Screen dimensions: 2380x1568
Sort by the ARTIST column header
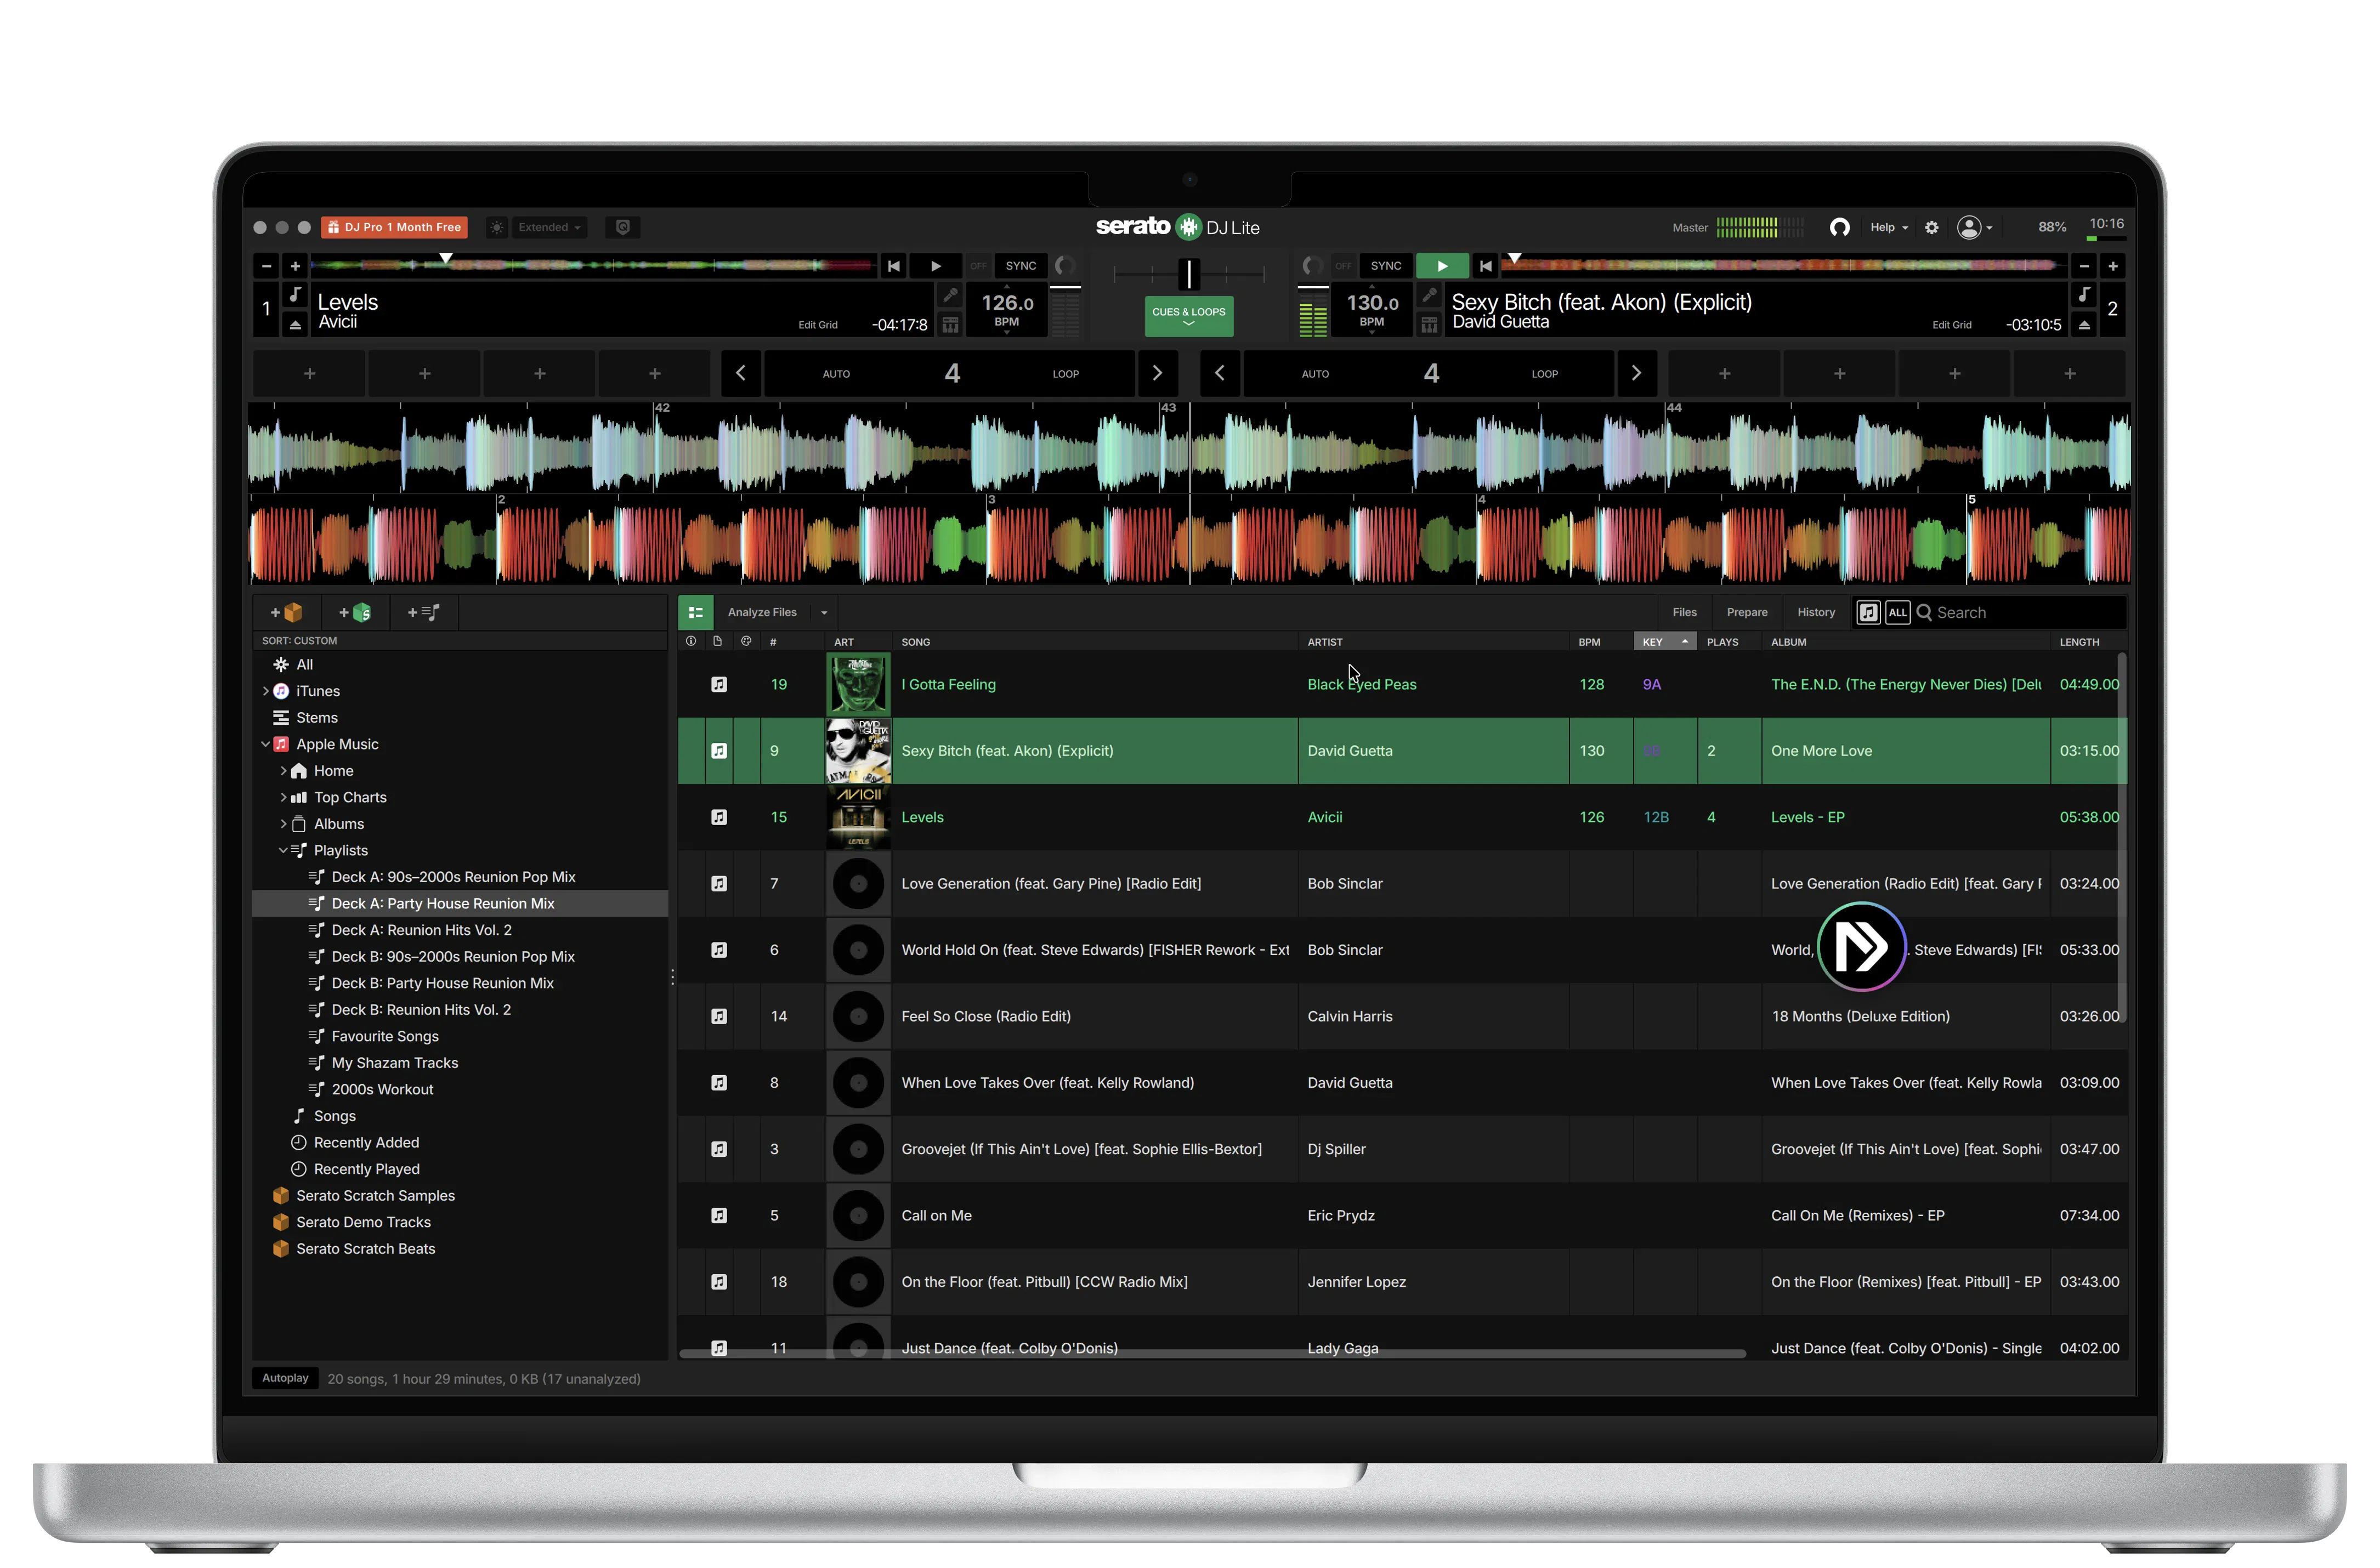(x=1433, y=642)
